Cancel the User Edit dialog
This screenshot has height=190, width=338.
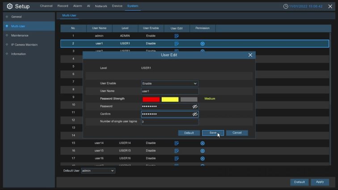pos(237,133)
